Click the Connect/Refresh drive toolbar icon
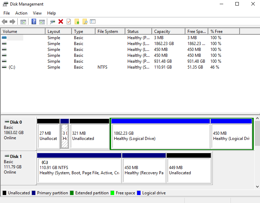Viewport: 260px width, 203px height. pyautogui.click(x=52, y=22)
